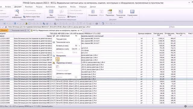The width and height of the screenshot is (193, 109).
Task: Open Параметры document settings icon
Action: [x=110, y=13]
